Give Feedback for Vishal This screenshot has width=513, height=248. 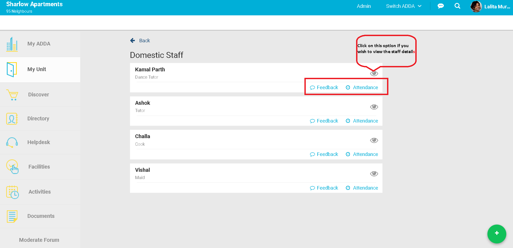point(324,188)
